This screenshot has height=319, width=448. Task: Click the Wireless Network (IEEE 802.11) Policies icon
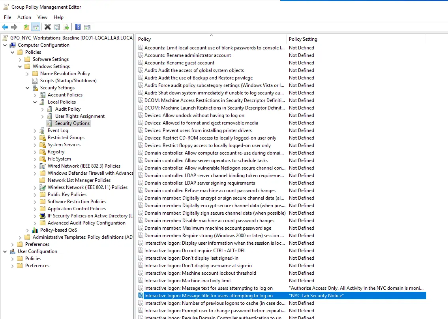(43, 187)
